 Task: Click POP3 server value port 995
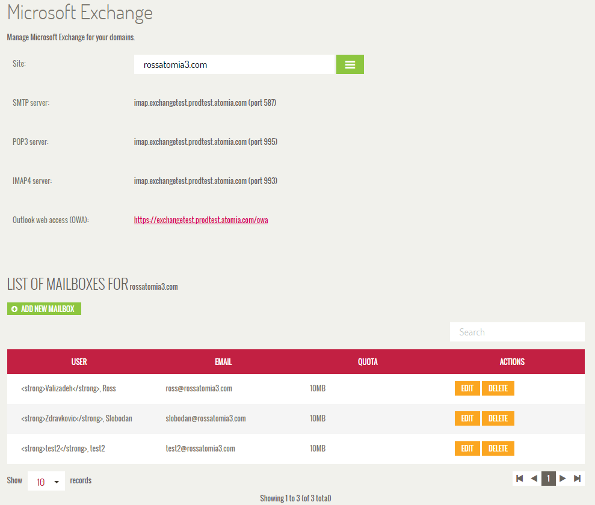[206, 142]
